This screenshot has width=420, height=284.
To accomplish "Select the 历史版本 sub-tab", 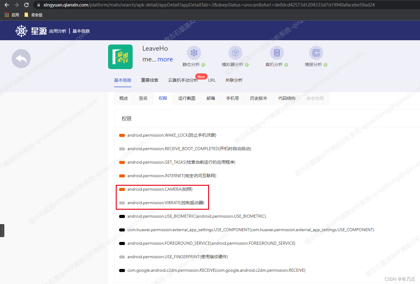I will (259, 98).
